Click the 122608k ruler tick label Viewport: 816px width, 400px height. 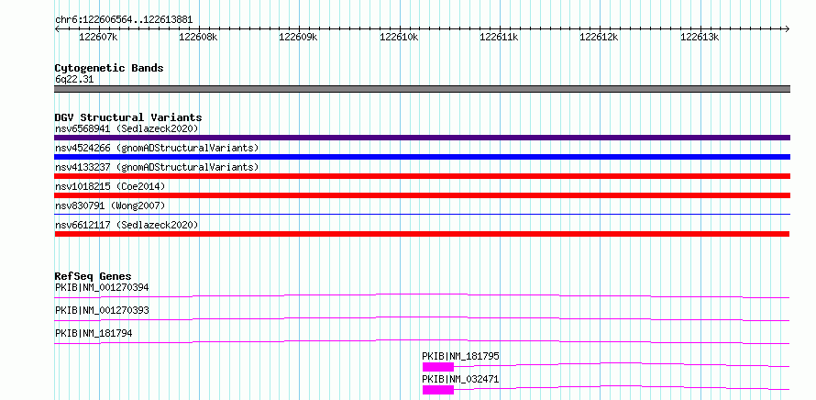coord(198,37)
